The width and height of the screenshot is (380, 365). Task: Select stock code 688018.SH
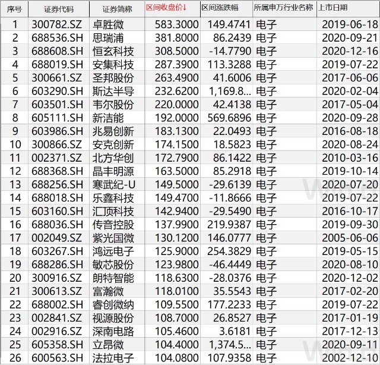(57, 198)
